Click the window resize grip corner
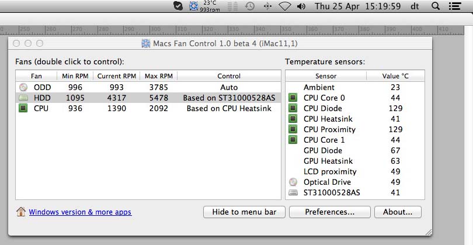 click(x=429, y=232)
